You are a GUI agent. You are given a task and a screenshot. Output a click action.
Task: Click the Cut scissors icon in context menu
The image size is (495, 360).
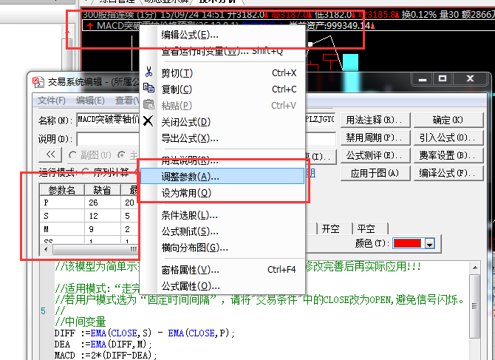148,73
